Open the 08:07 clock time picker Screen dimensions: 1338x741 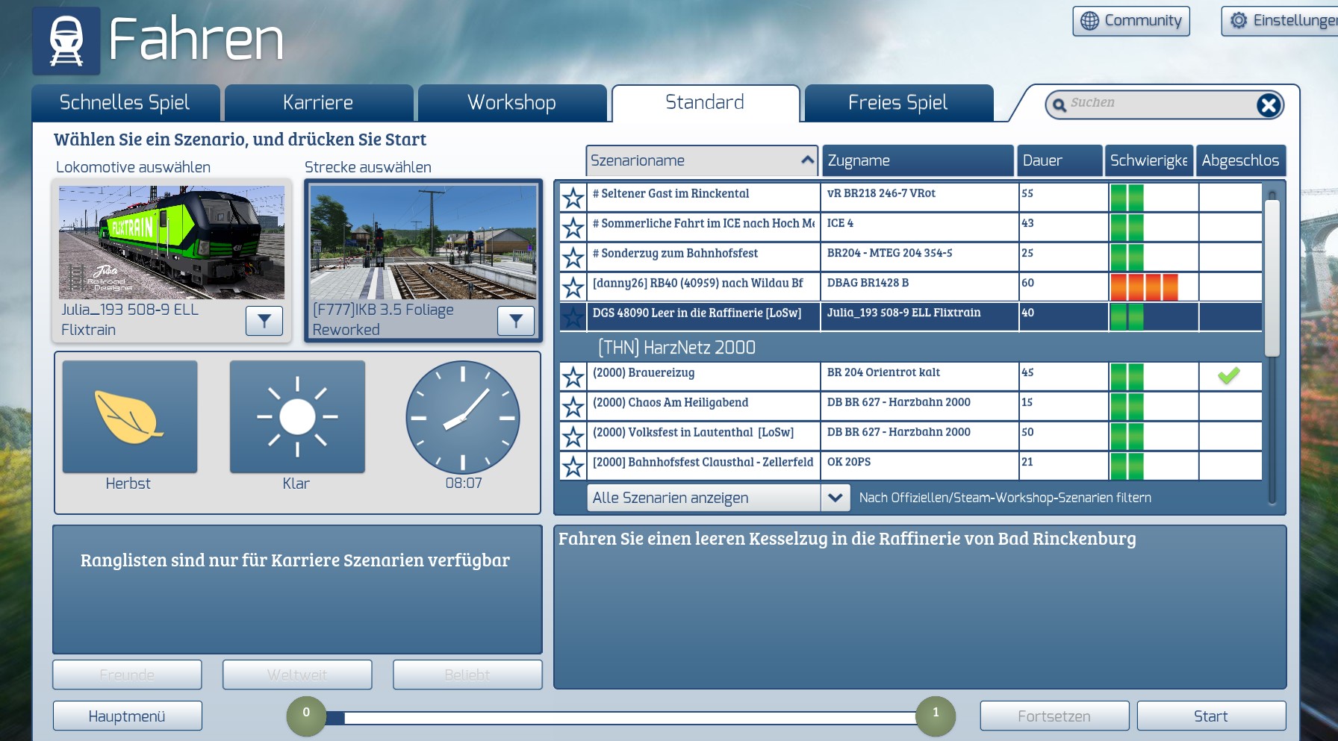[x=463, y=417]
